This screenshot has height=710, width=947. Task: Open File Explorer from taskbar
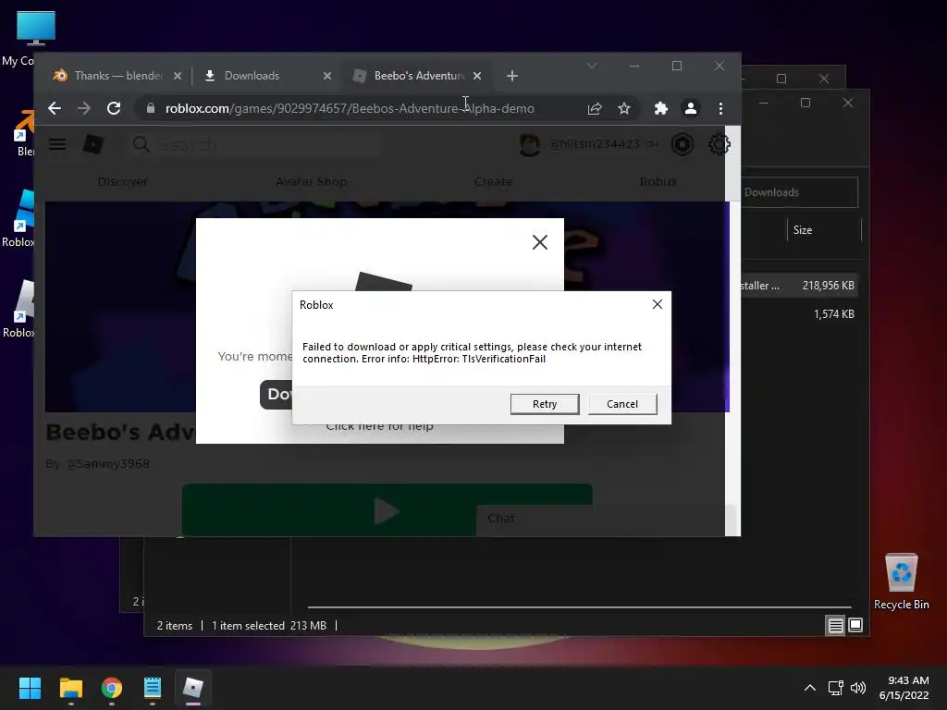pyautogui.click(x=70, y=688)
